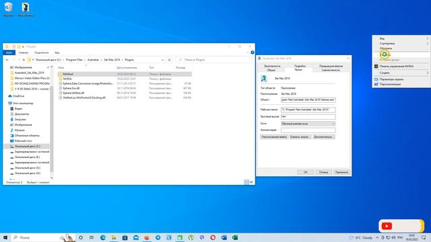This screenshot has width=431, height=242.
Task: Open the Файл tab in Explorer ribbon
Action: coord(9,52)
